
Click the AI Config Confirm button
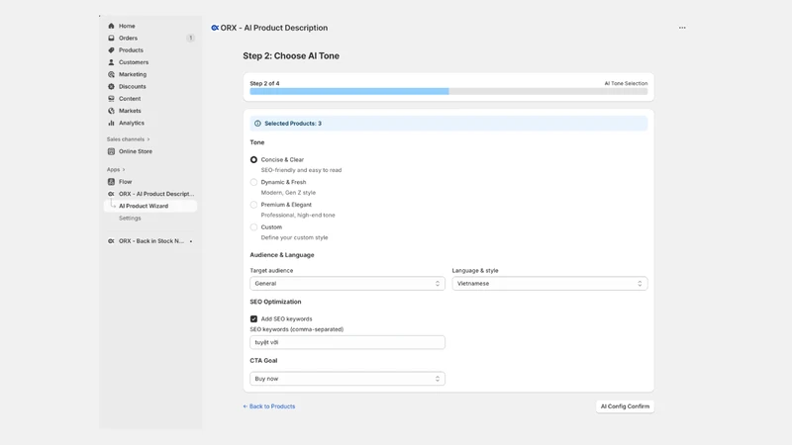click(x=625, y=406)
